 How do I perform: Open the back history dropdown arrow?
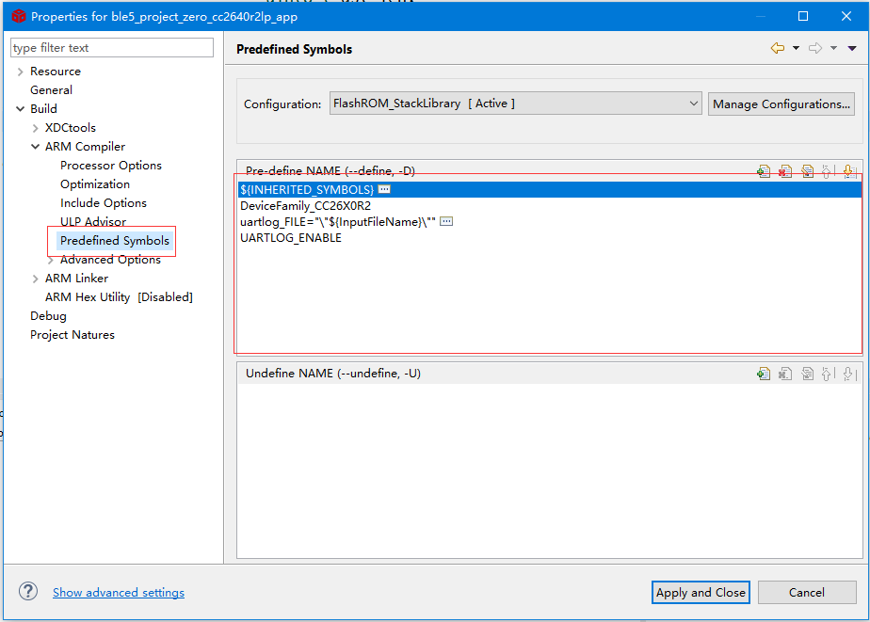tap(796, 48)
